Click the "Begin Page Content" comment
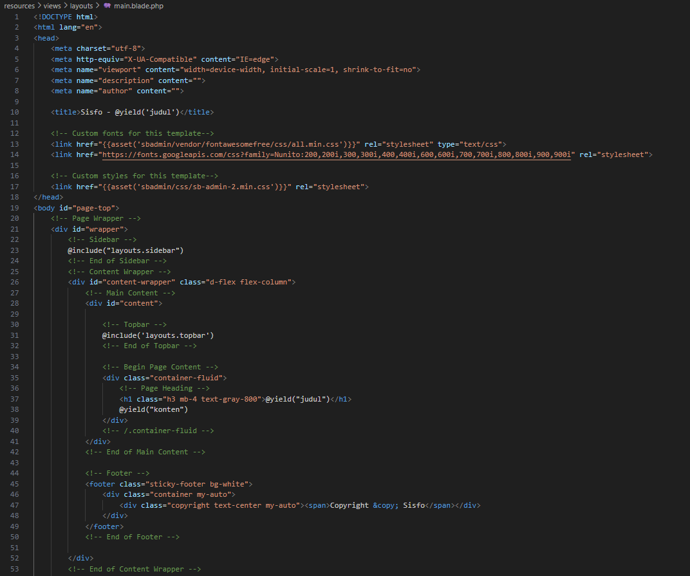The width and height of the screenshot is (690, 576). [160, 367]
